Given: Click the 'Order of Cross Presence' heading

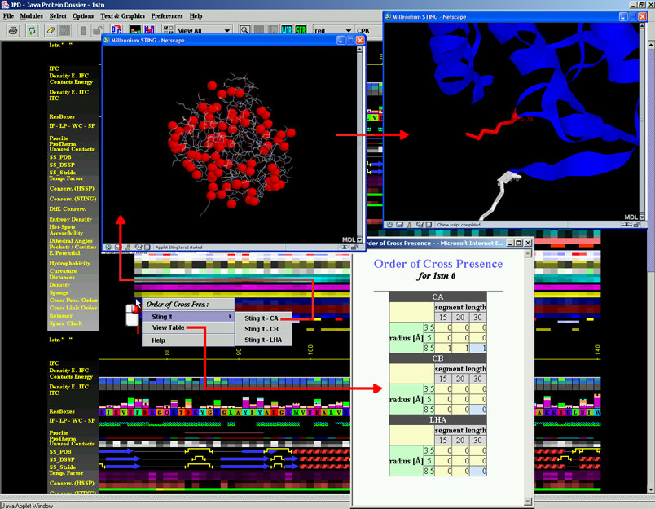Looking at the screenshot, I should (438, 264).
